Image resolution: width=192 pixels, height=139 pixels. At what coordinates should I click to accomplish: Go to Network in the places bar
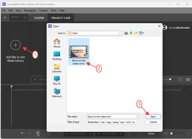[x=57, y=93]
